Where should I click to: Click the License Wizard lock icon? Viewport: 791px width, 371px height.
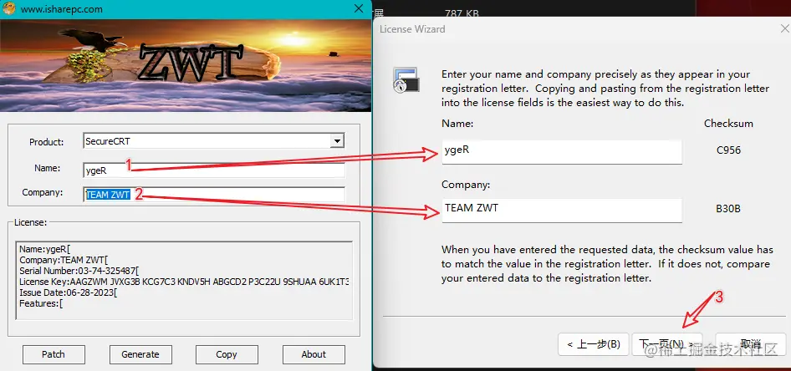click(x=406, y=79)
